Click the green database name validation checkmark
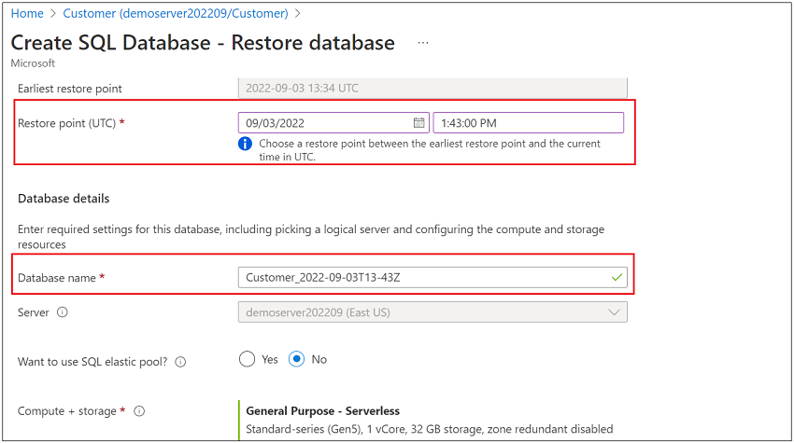Screen dimensions: 794x443 click(x=616, y=277)
